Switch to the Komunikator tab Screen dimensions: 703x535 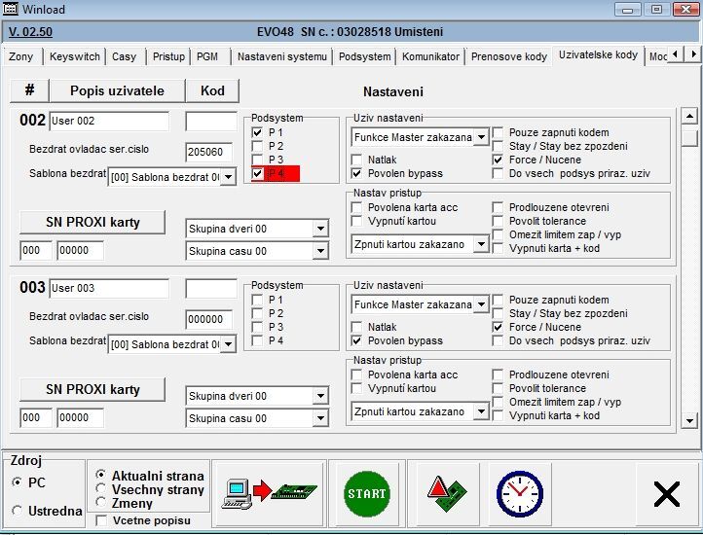click(430, 56)
